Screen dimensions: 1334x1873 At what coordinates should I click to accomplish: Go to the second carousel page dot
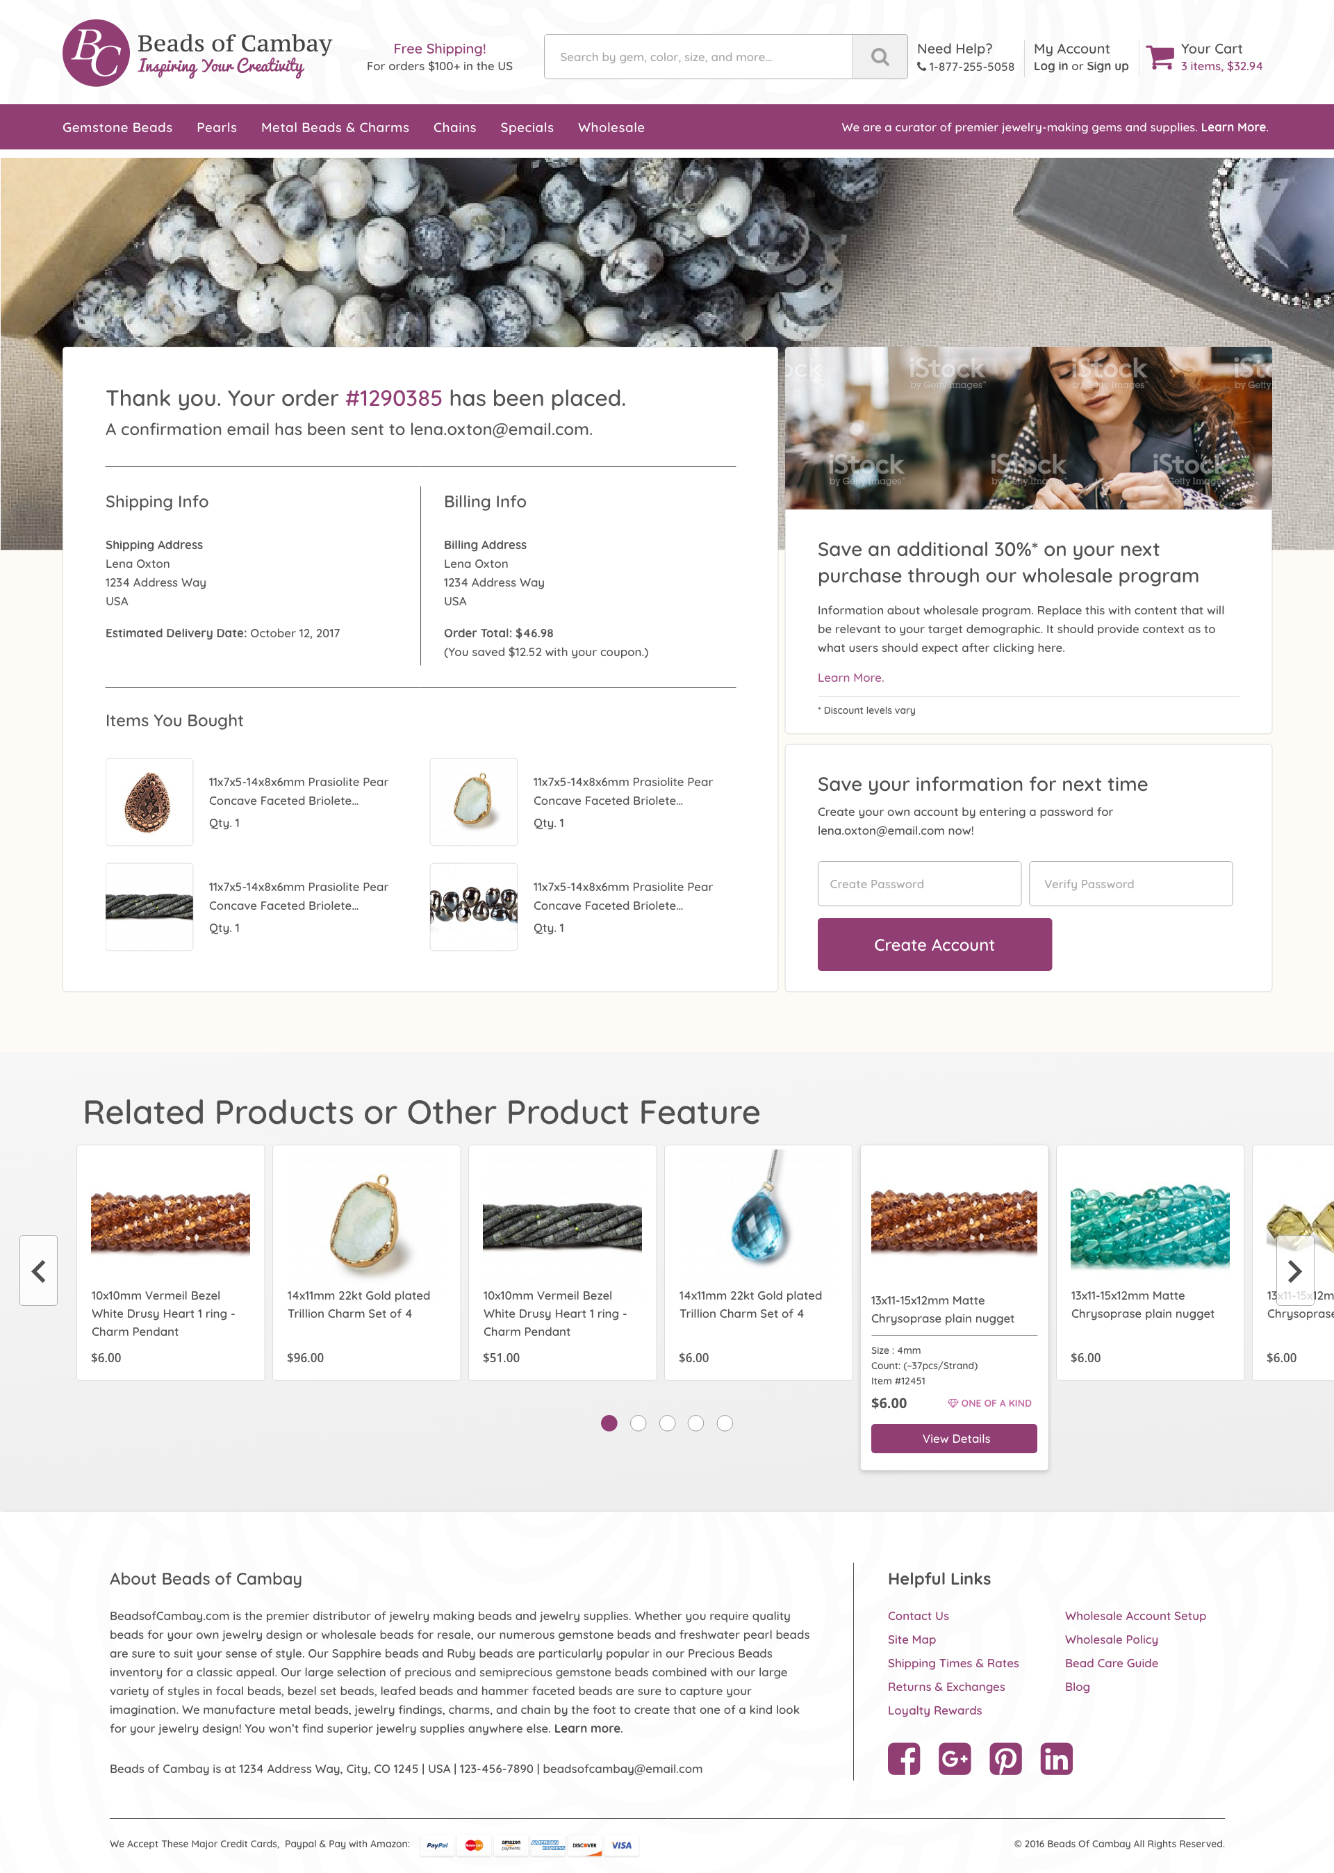639,1423
